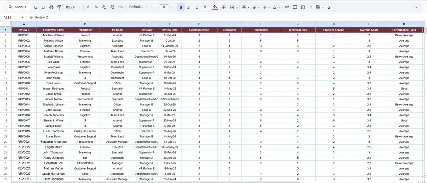Click the cell REV0011
Viewport: 427px width, 183px height.
pyautogui.click(x=24, y=89)
